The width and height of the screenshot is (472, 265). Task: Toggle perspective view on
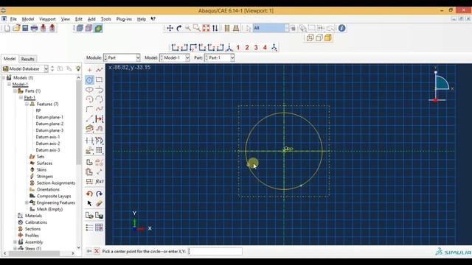tap(236, 28)
